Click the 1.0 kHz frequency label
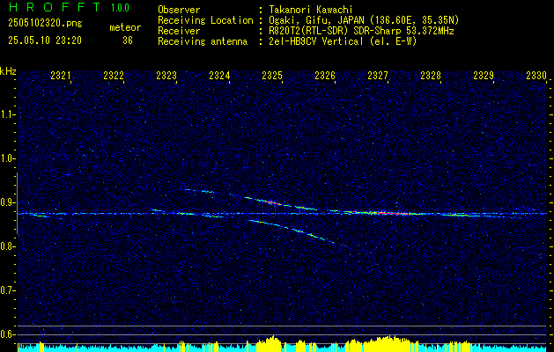This screenshot has height=352, width=554. tap(7, 158)
